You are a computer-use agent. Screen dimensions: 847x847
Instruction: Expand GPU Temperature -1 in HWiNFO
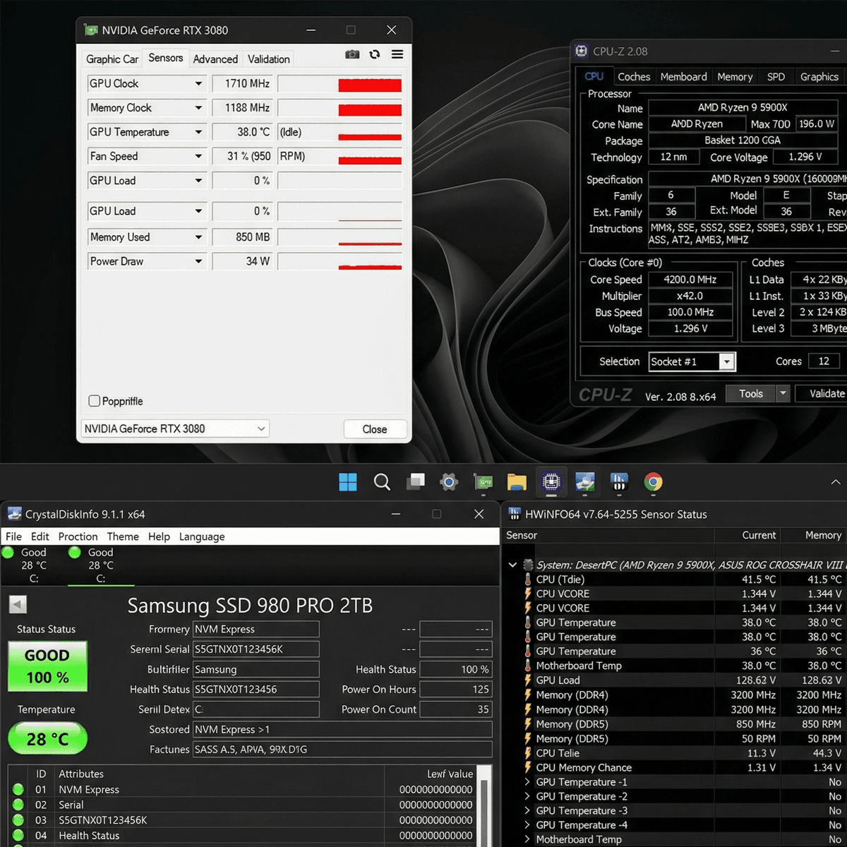[x=527, y=781]
